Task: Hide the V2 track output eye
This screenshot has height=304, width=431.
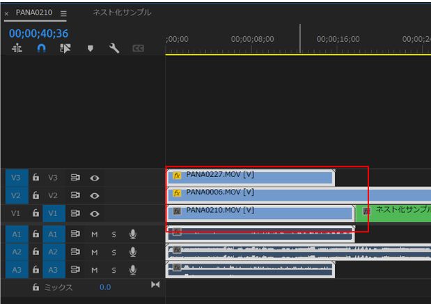Action: pos(95,196)
